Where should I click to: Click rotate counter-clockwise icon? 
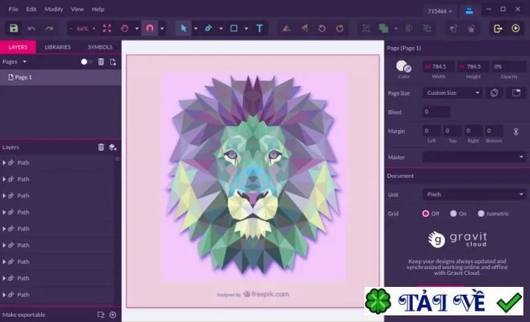coord(322,28)
